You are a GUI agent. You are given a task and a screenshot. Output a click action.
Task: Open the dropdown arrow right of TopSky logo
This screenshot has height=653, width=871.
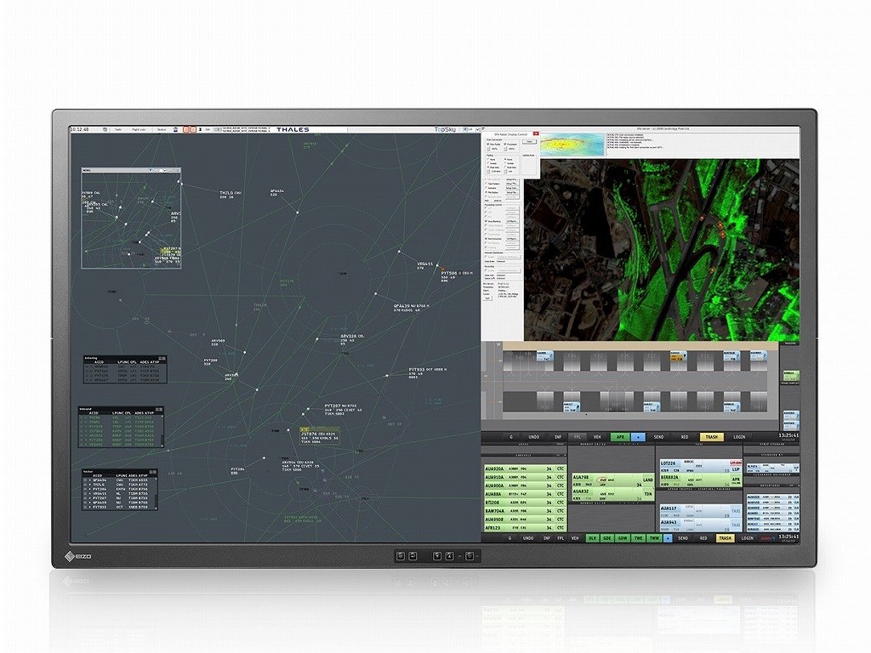[478, 129]
